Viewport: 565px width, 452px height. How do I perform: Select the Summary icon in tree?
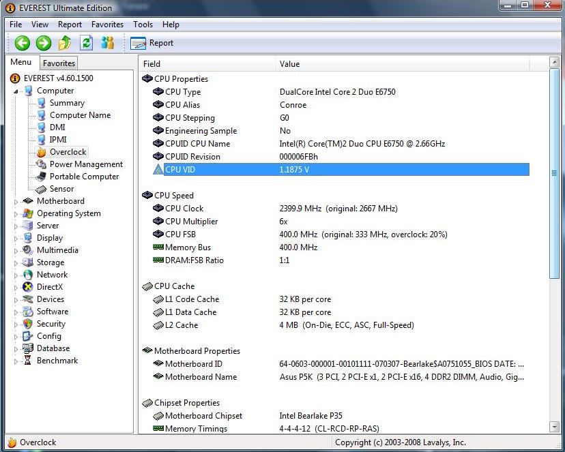click(41, 103)
